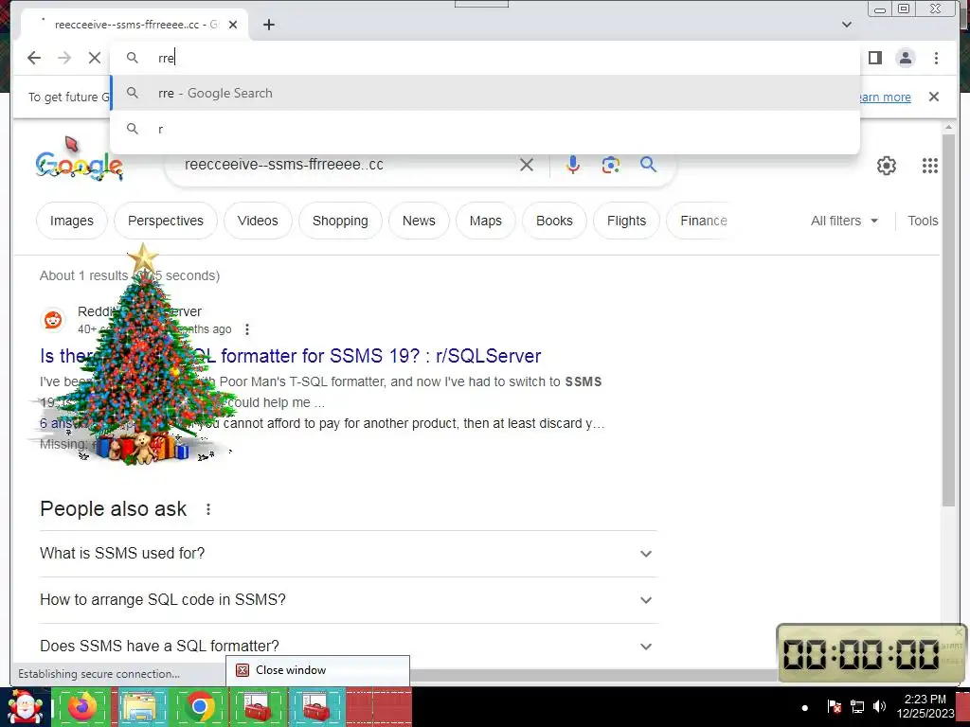Open the Reddit result options menu
This screenshot has width=970, height=727.
[247, 329]
